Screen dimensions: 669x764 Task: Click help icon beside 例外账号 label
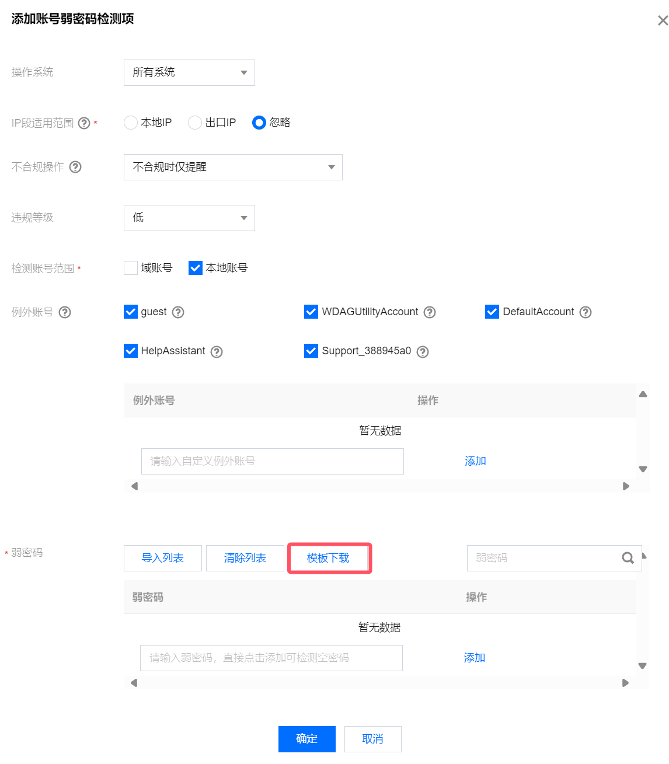pyautogui.click(x=65, y=312)
